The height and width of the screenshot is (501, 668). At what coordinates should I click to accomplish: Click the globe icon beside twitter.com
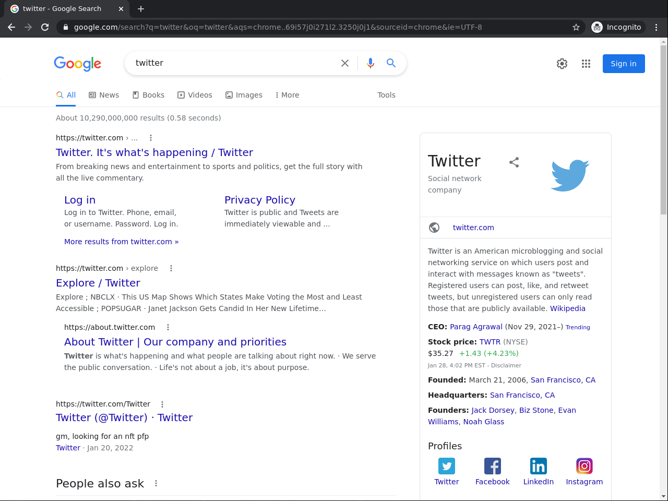point(434,228)
